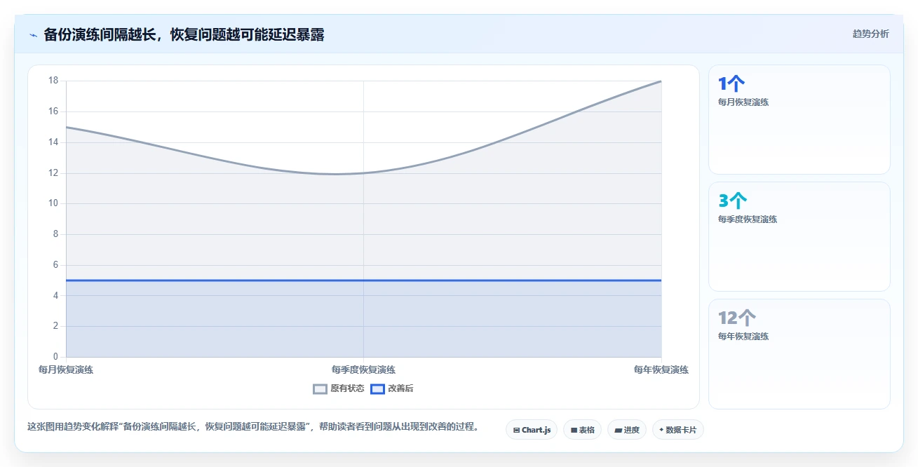Click the 12个 每年恢复演练 card
918x467 pixels.
coord(799,354)
